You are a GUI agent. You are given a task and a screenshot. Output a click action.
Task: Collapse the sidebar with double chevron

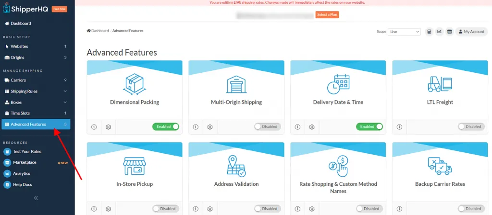pyautogui.click(x=36, y=198)
